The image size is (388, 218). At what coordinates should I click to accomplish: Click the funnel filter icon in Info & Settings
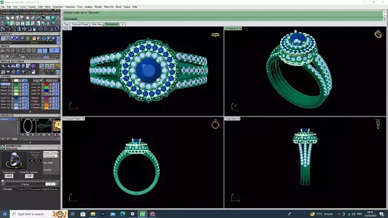23,72
